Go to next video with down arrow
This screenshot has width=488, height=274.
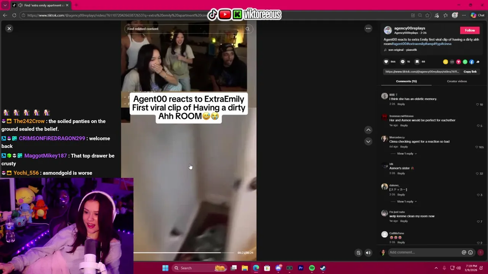point(368,141)
